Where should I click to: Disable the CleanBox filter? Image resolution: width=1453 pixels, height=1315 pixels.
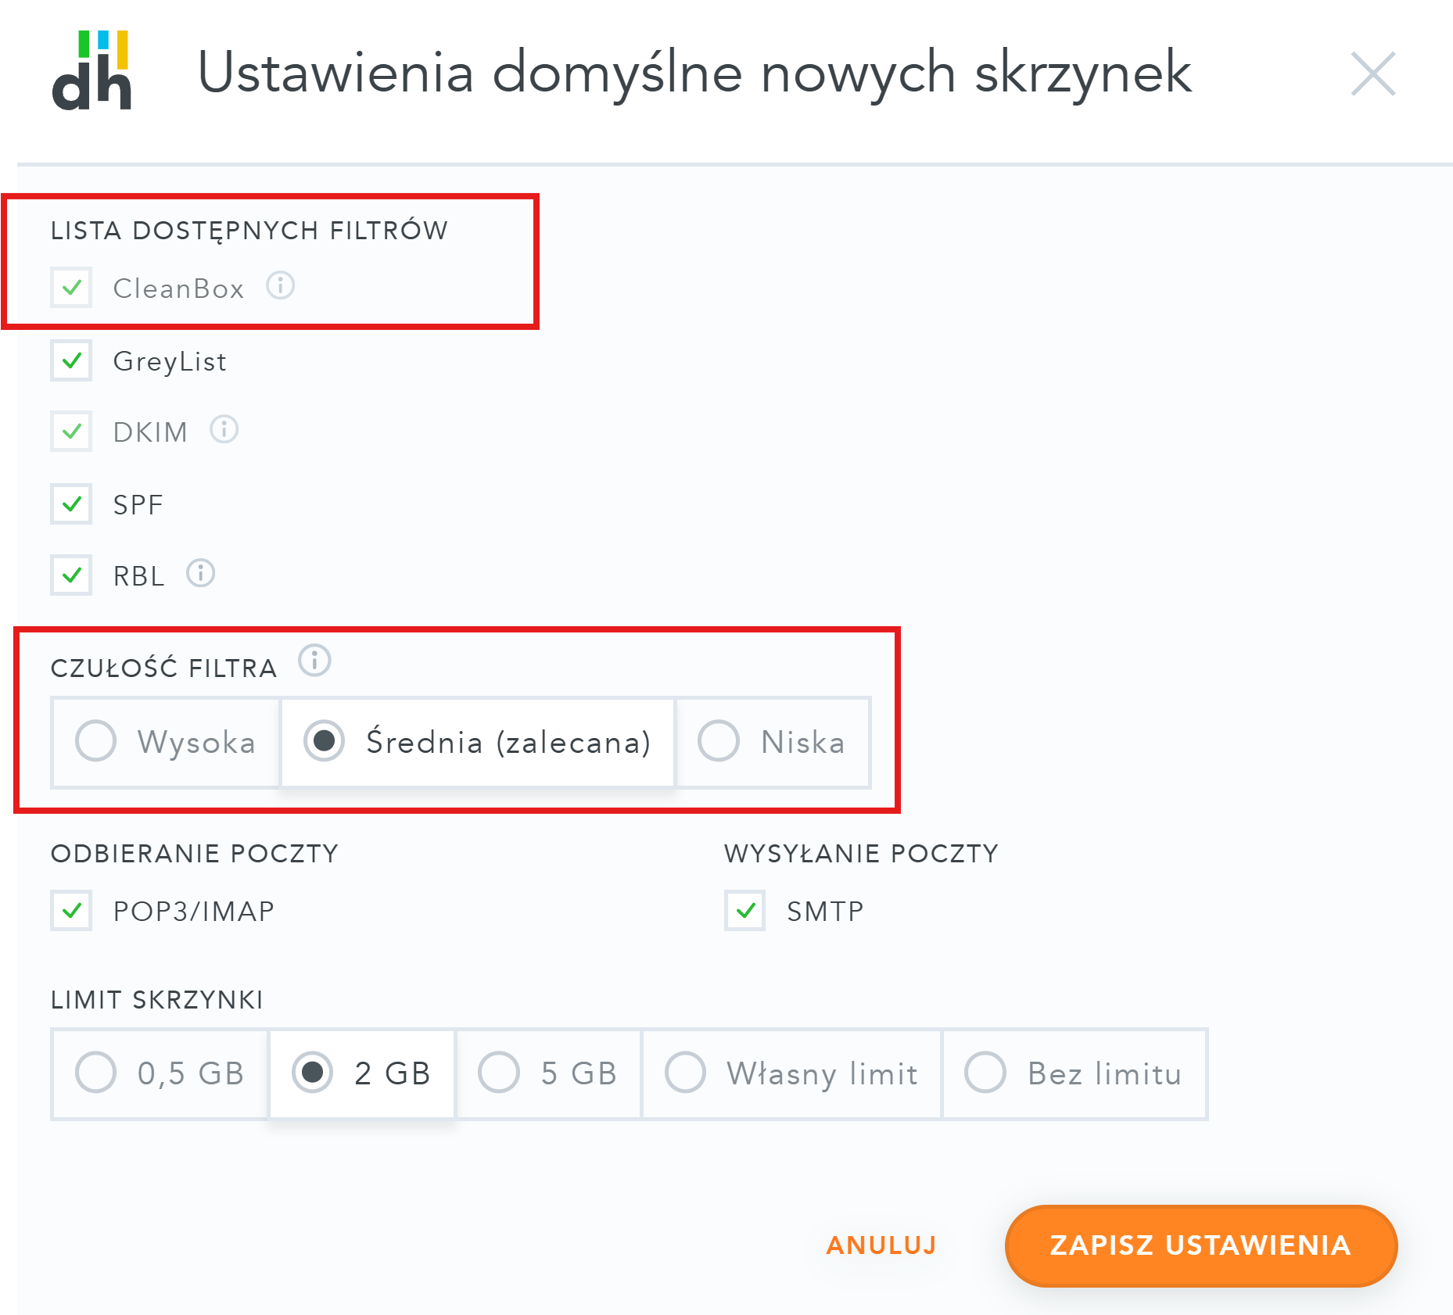pos(70,288)
